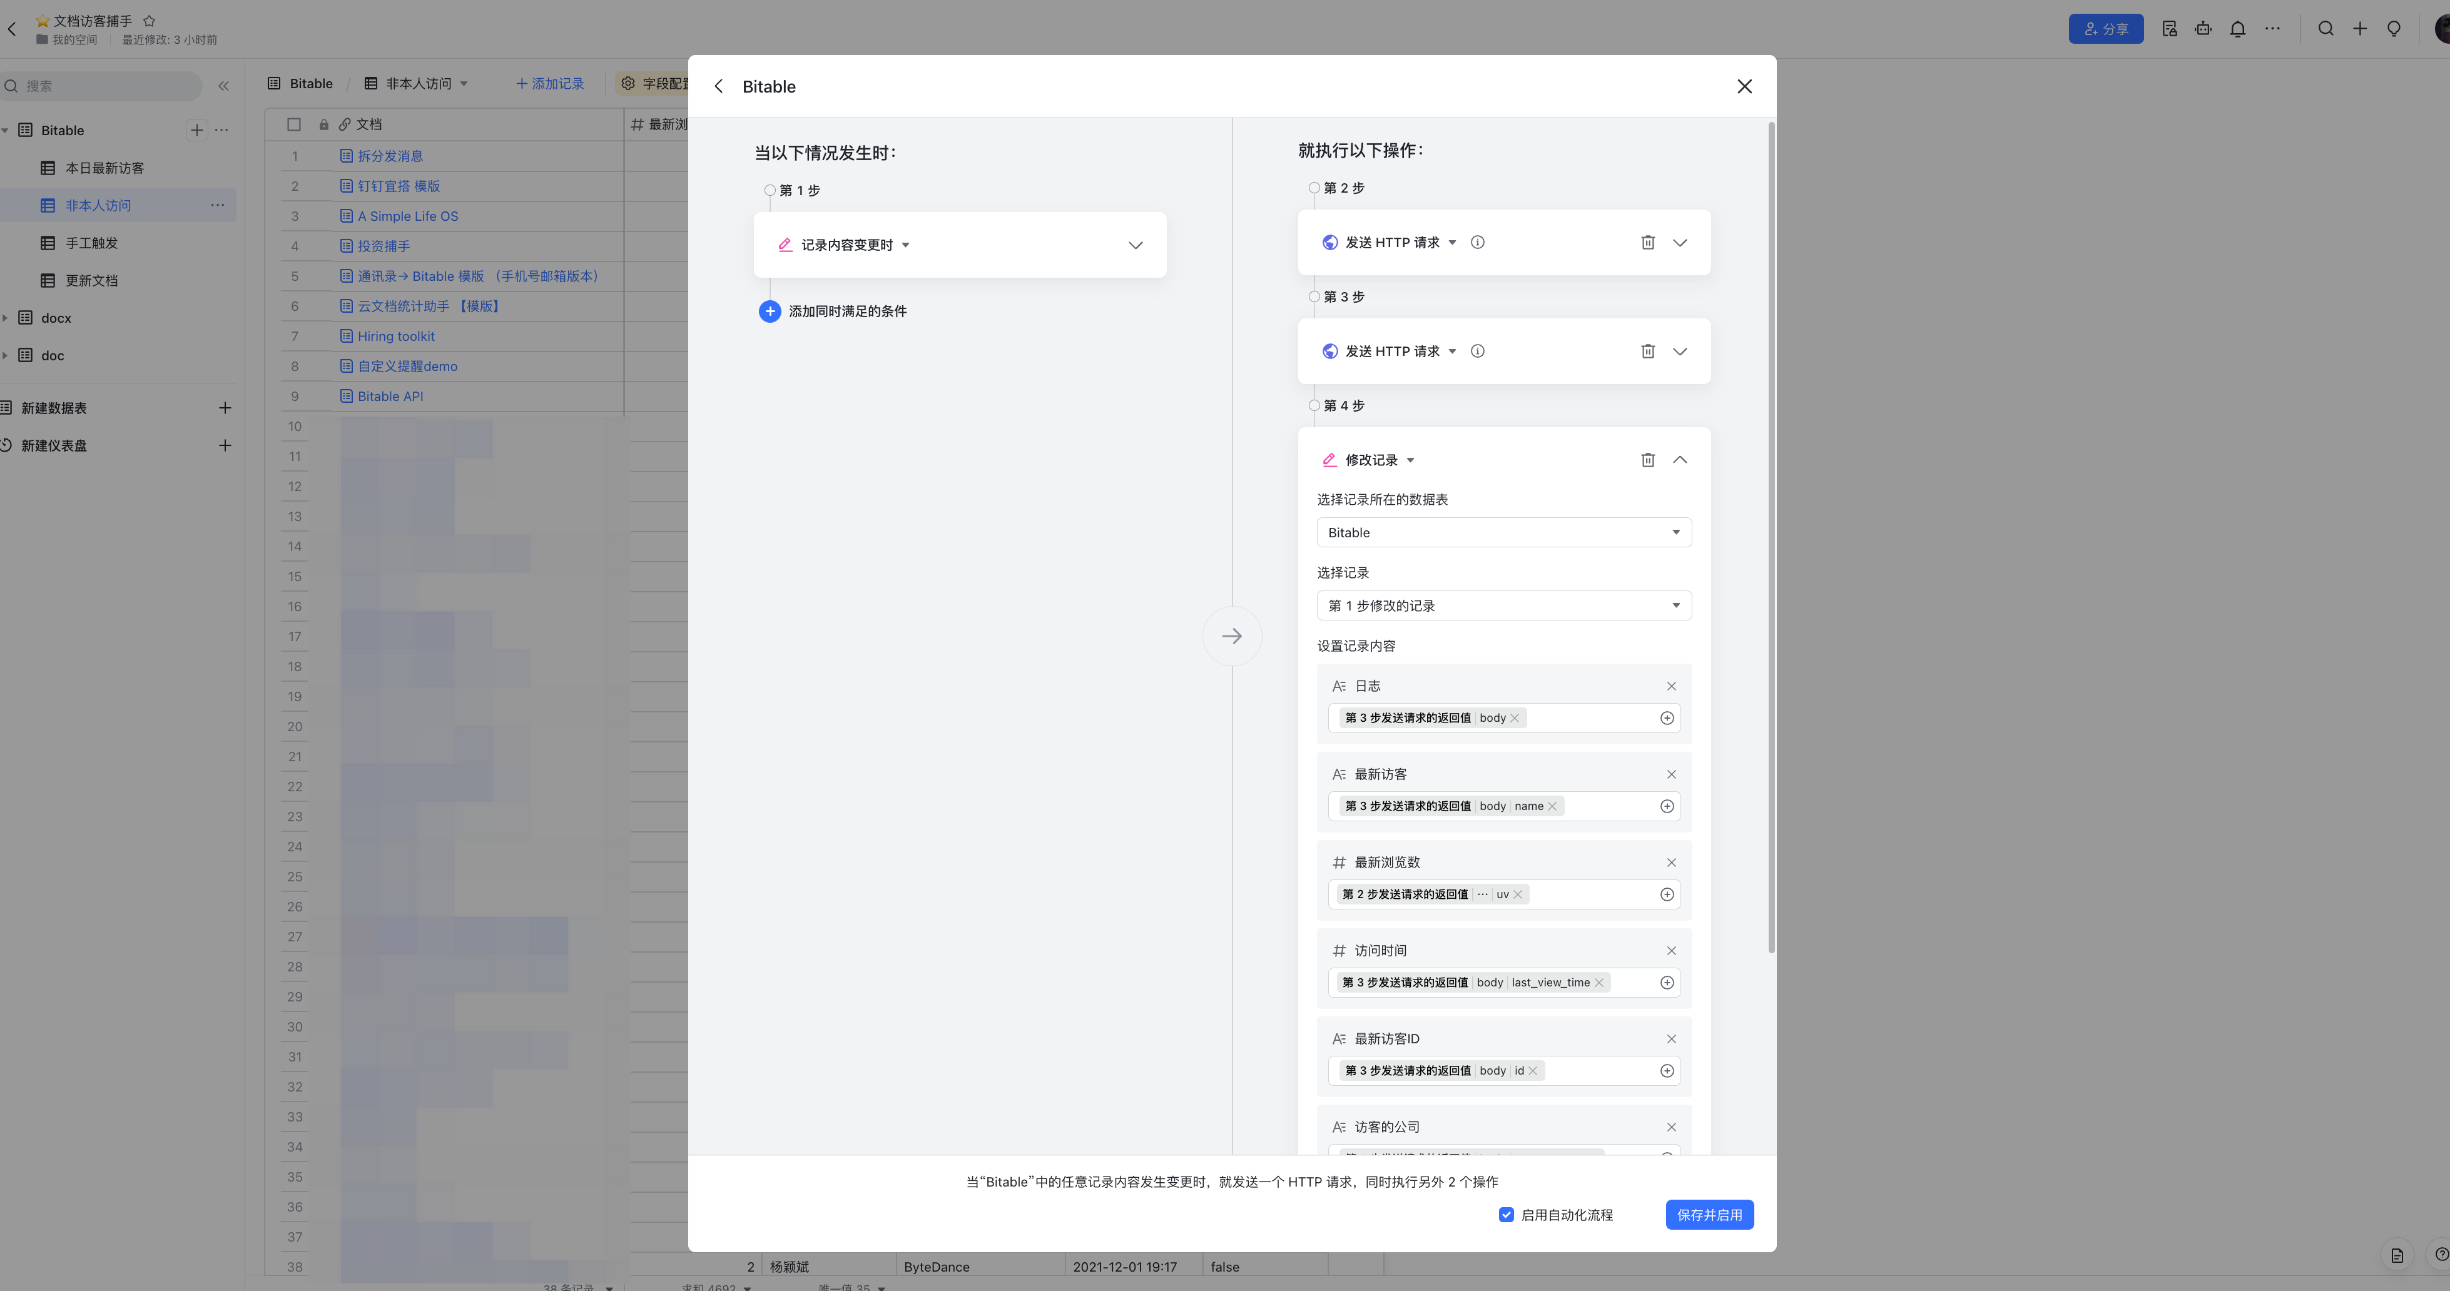The height and width of the screenshot is (1291, 2450).
Task: Remove the 最新访客 field setting
Action: click(x=1671, y=775)
